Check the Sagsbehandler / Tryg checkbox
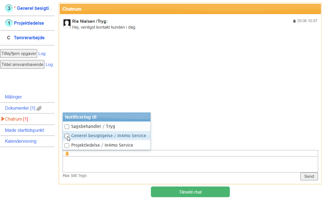Image resolution: width=322 pixels, height=198 pixels. click(x=67, y=127)
